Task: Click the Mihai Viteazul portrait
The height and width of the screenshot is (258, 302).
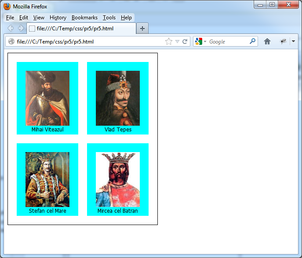Action: pos(47,98)
